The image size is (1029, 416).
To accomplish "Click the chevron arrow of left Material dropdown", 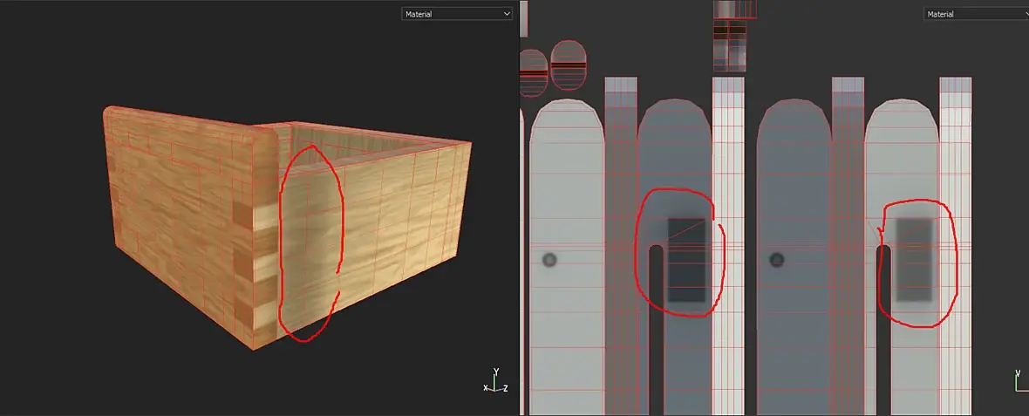I will click(x=506, y=14).
